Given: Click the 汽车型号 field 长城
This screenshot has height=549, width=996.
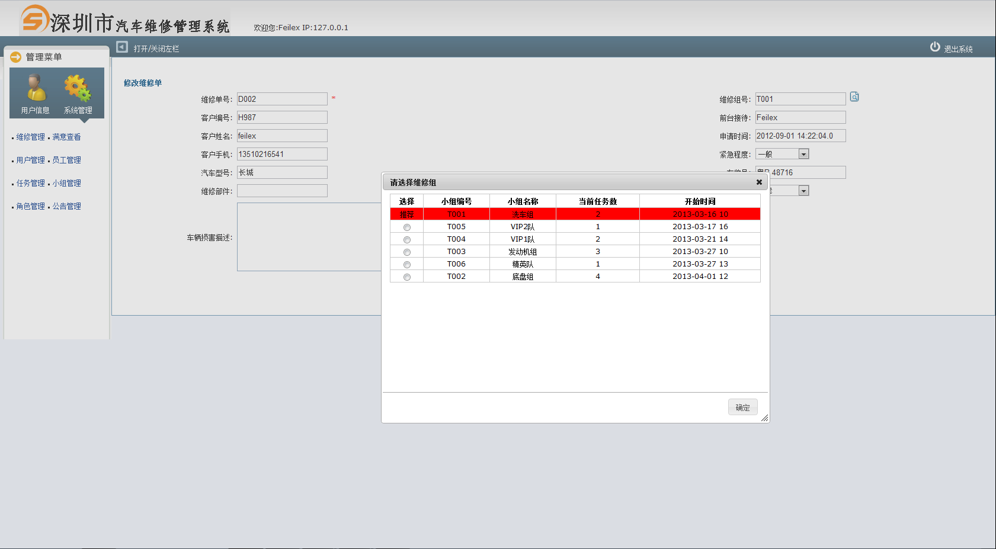Looking at the screenshot, I should click(282, 172).
